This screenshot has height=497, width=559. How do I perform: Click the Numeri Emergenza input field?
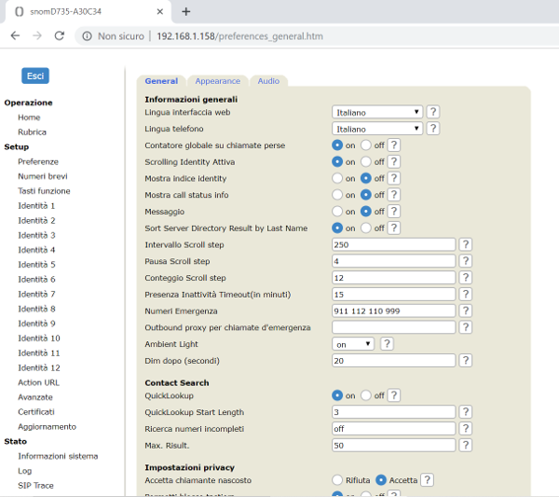393,311
